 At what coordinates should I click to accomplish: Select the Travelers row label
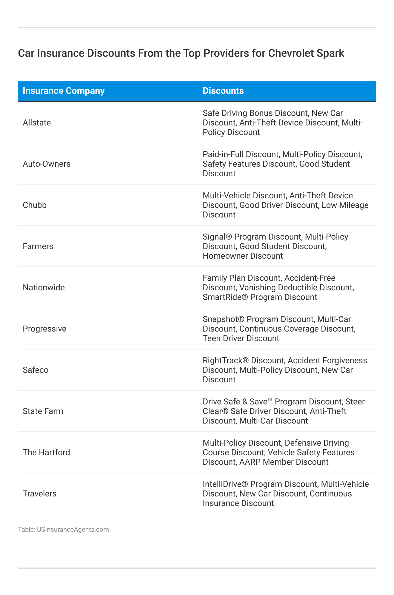point(39,494)
